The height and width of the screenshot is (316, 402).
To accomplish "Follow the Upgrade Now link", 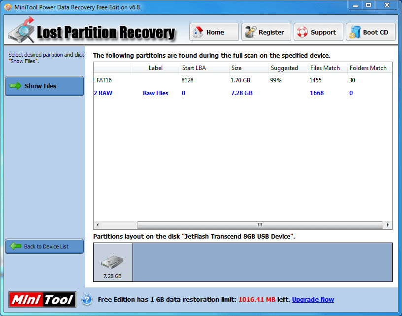I will tap(313, 300).
